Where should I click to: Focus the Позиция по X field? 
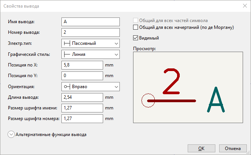(82, 65)
